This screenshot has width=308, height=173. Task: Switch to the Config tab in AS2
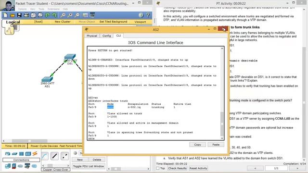click(x=107, y=36)
